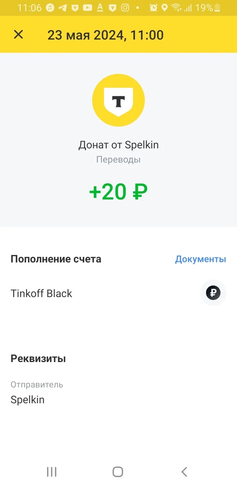Tap the Android back navigation arrow
237x488 pixels.
coord(184,472)
